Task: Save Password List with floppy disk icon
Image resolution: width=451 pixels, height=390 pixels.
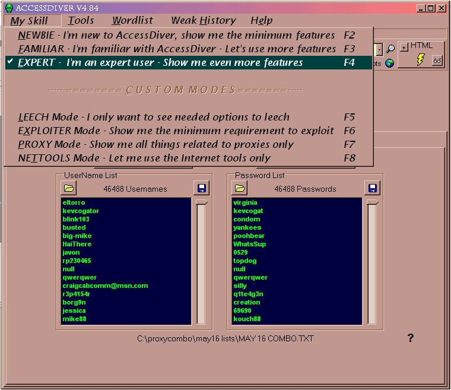Action: 372,188
